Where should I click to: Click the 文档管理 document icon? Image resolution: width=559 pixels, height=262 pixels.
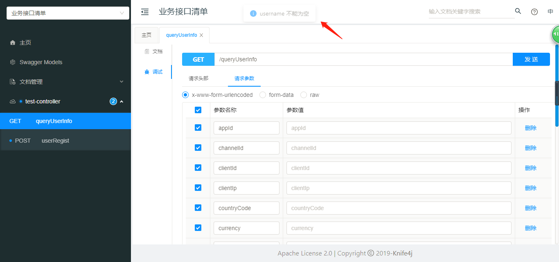pos(13,82)
